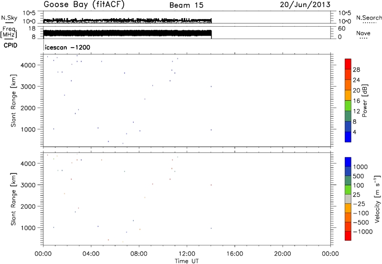Click the sky noise trace in N.Sky panel
Viewport: 382px width, 264px height.
tap(127, 20)
